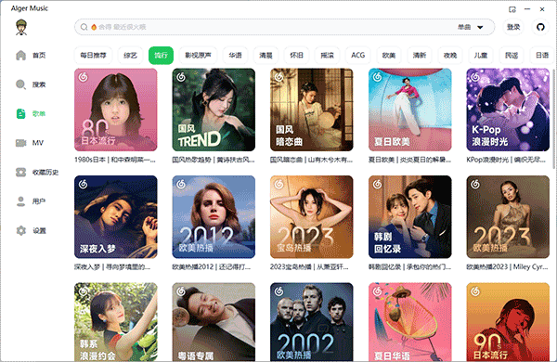Select the 每日推荐 category tab
Screen dimensions: 557x362
click(x=93, y=56)
